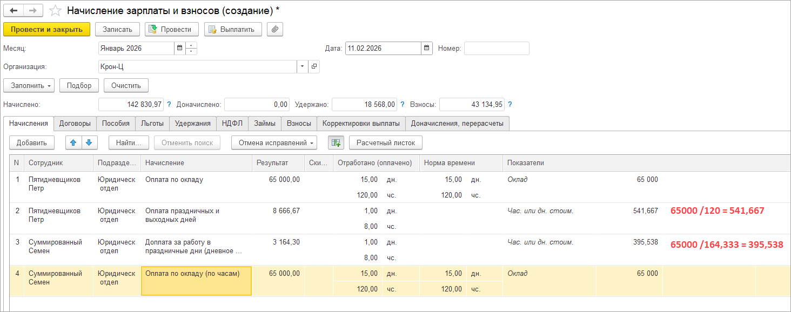
Task: Click the Номер input field
Action: (x=496, y=49)
